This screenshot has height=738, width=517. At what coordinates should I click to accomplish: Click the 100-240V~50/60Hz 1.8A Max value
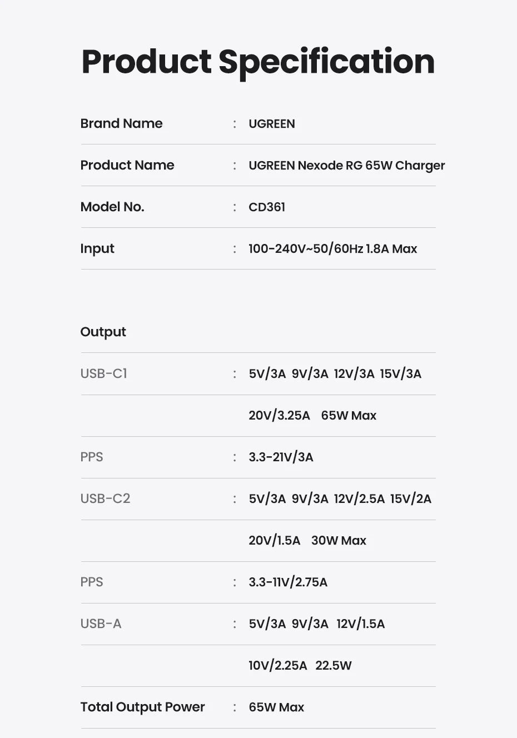[x=332, y=249]
